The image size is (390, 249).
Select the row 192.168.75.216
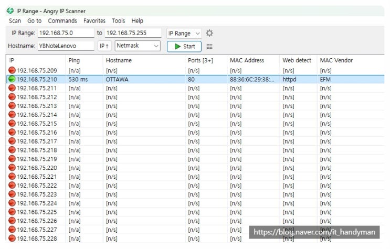(195, 133)
